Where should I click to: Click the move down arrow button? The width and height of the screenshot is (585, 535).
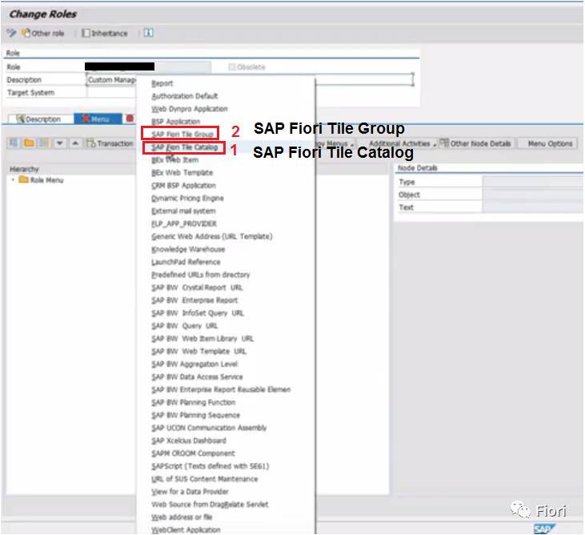(x=60, y=143)
